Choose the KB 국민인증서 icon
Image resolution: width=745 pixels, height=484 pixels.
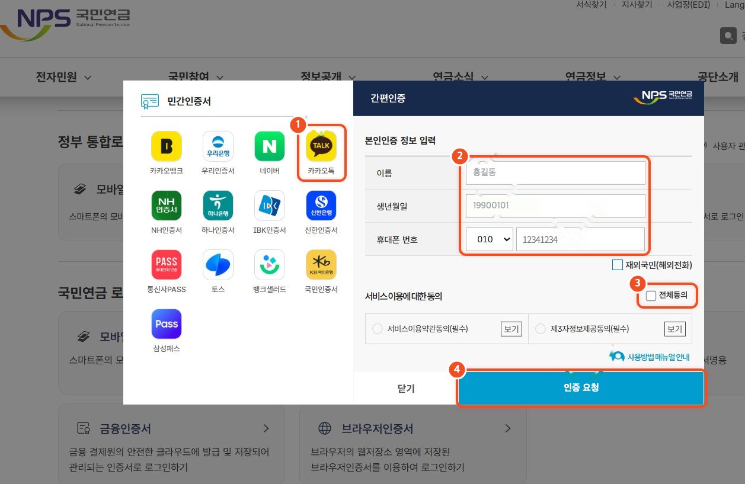pos(321,265)
